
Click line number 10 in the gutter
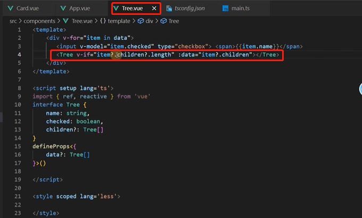[18, 105]
